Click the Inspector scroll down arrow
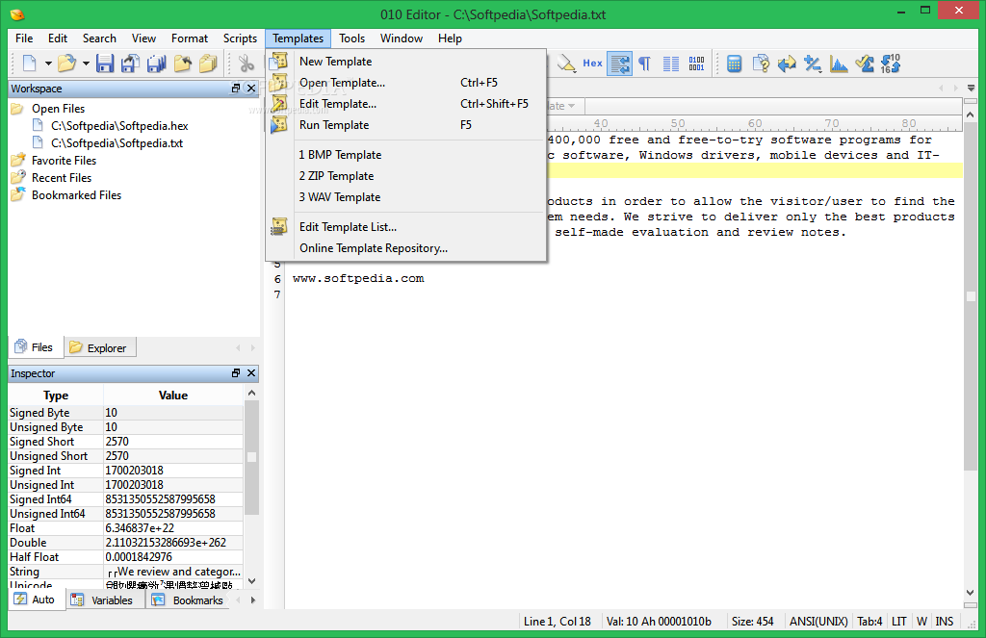Image resolution: width=986 pixels, height=638 pixels. (x=251, y=581)
